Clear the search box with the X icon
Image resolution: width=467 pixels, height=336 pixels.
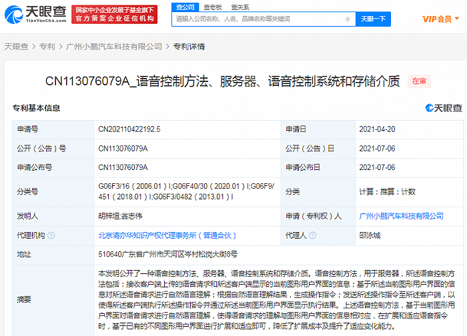click(348, 19)
